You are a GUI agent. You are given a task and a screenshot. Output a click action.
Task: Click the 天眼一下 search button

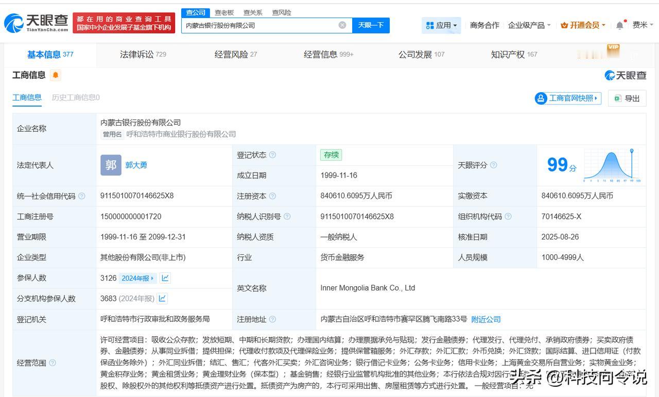(x=371, y=25)
